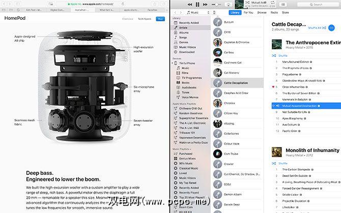Collapse the Tim's iPhone device tree
Viewport: 341px width, 213px height.
click(173, 63)
